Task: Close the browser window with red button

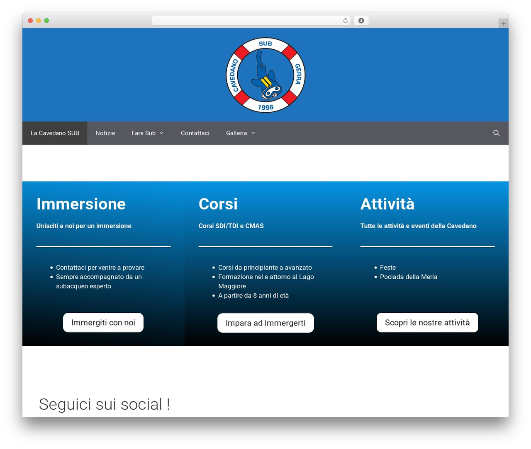Action: coord(30,21)
